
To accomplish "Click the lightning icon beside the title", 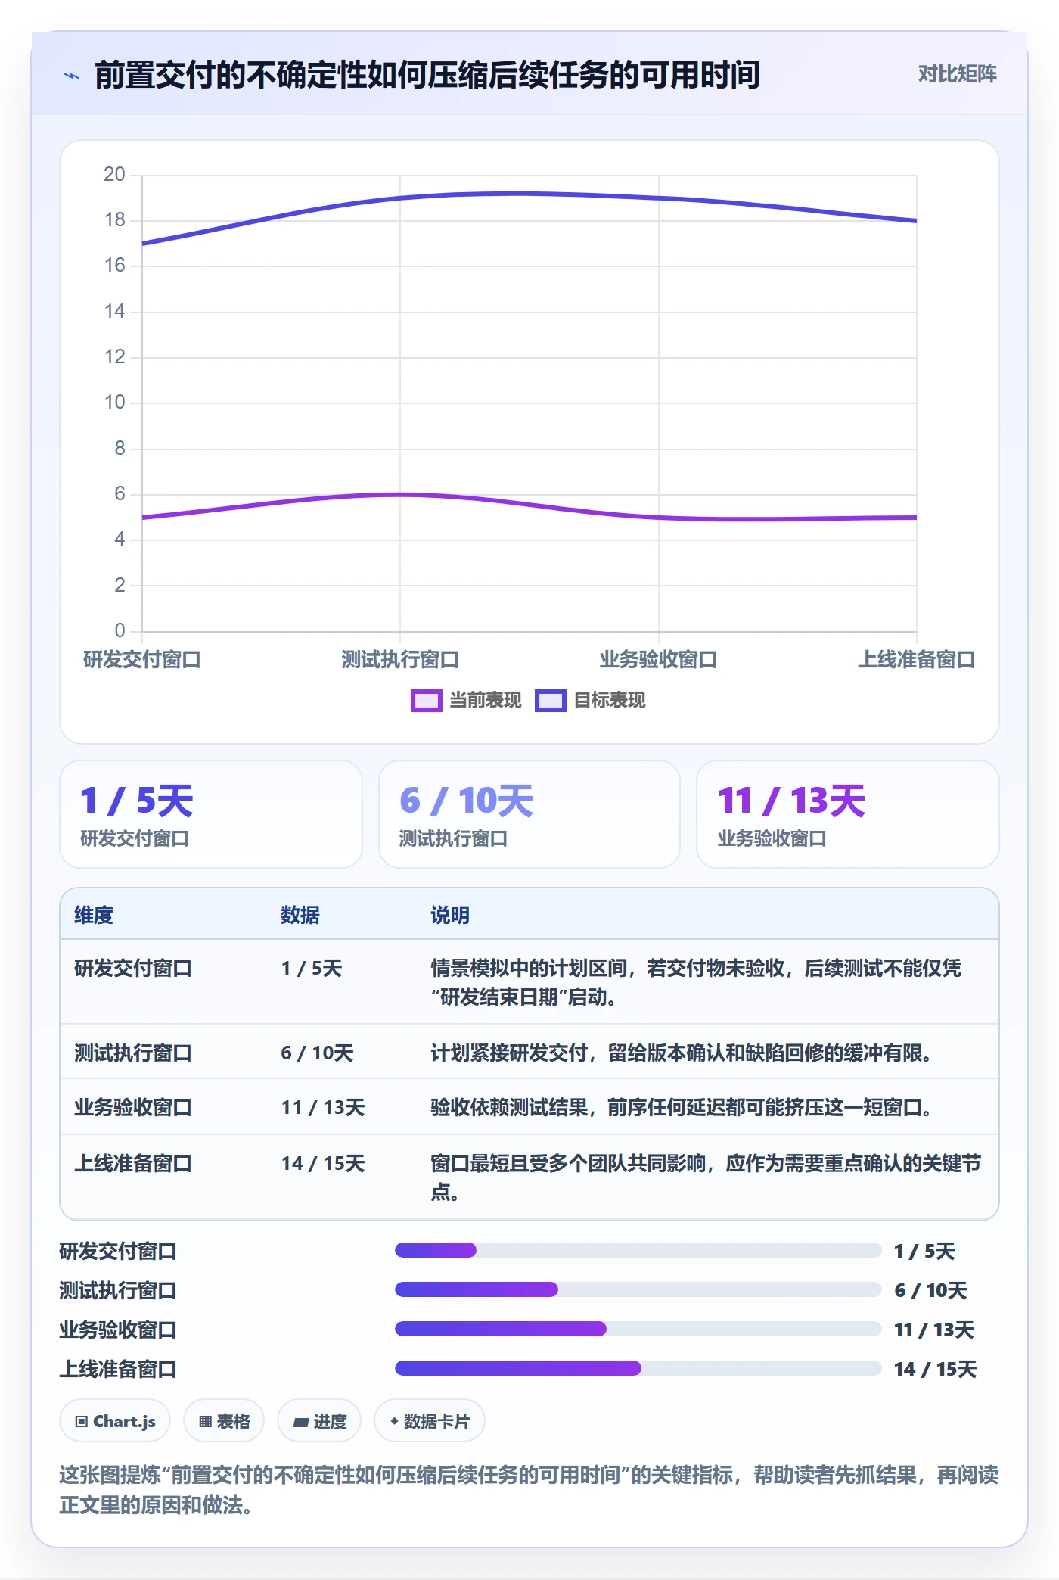I will (x=72, y=76).
